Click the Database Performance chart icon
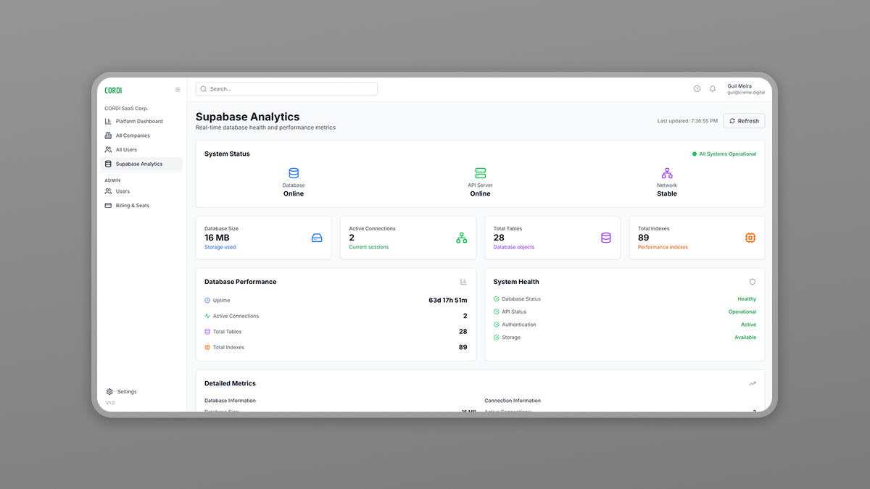Screen dimensions: 870x489 pos(463,282)
